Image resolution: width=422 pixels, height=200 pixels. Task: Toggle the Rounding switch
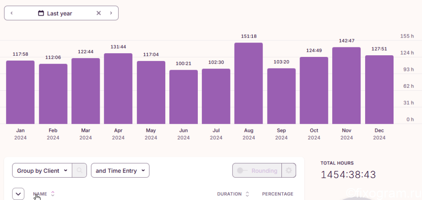[x=242, y=170]
